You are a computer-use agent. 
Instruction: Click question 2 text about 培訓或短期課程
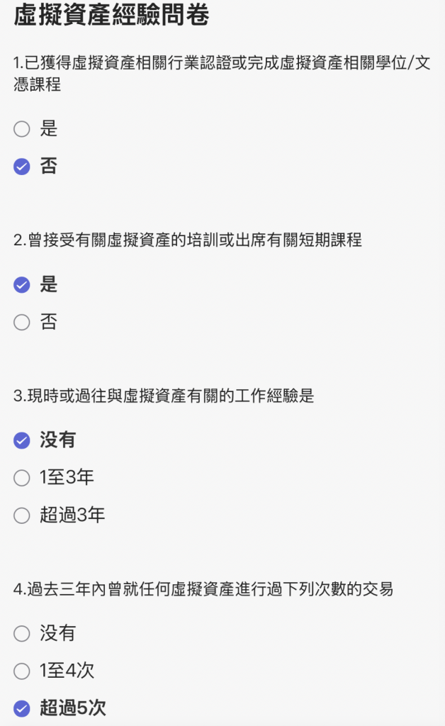pyautogui.click(x=188, y=240)
